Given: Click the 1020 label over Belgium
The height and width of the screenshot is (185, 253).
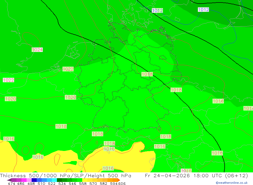Looking at the screenshot, I should click(71, 97).
